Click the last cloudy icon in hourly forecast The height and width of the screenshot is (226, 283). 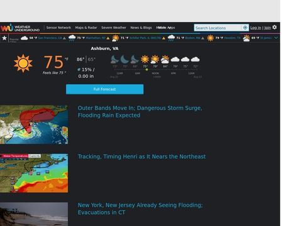tap(195, 60)
